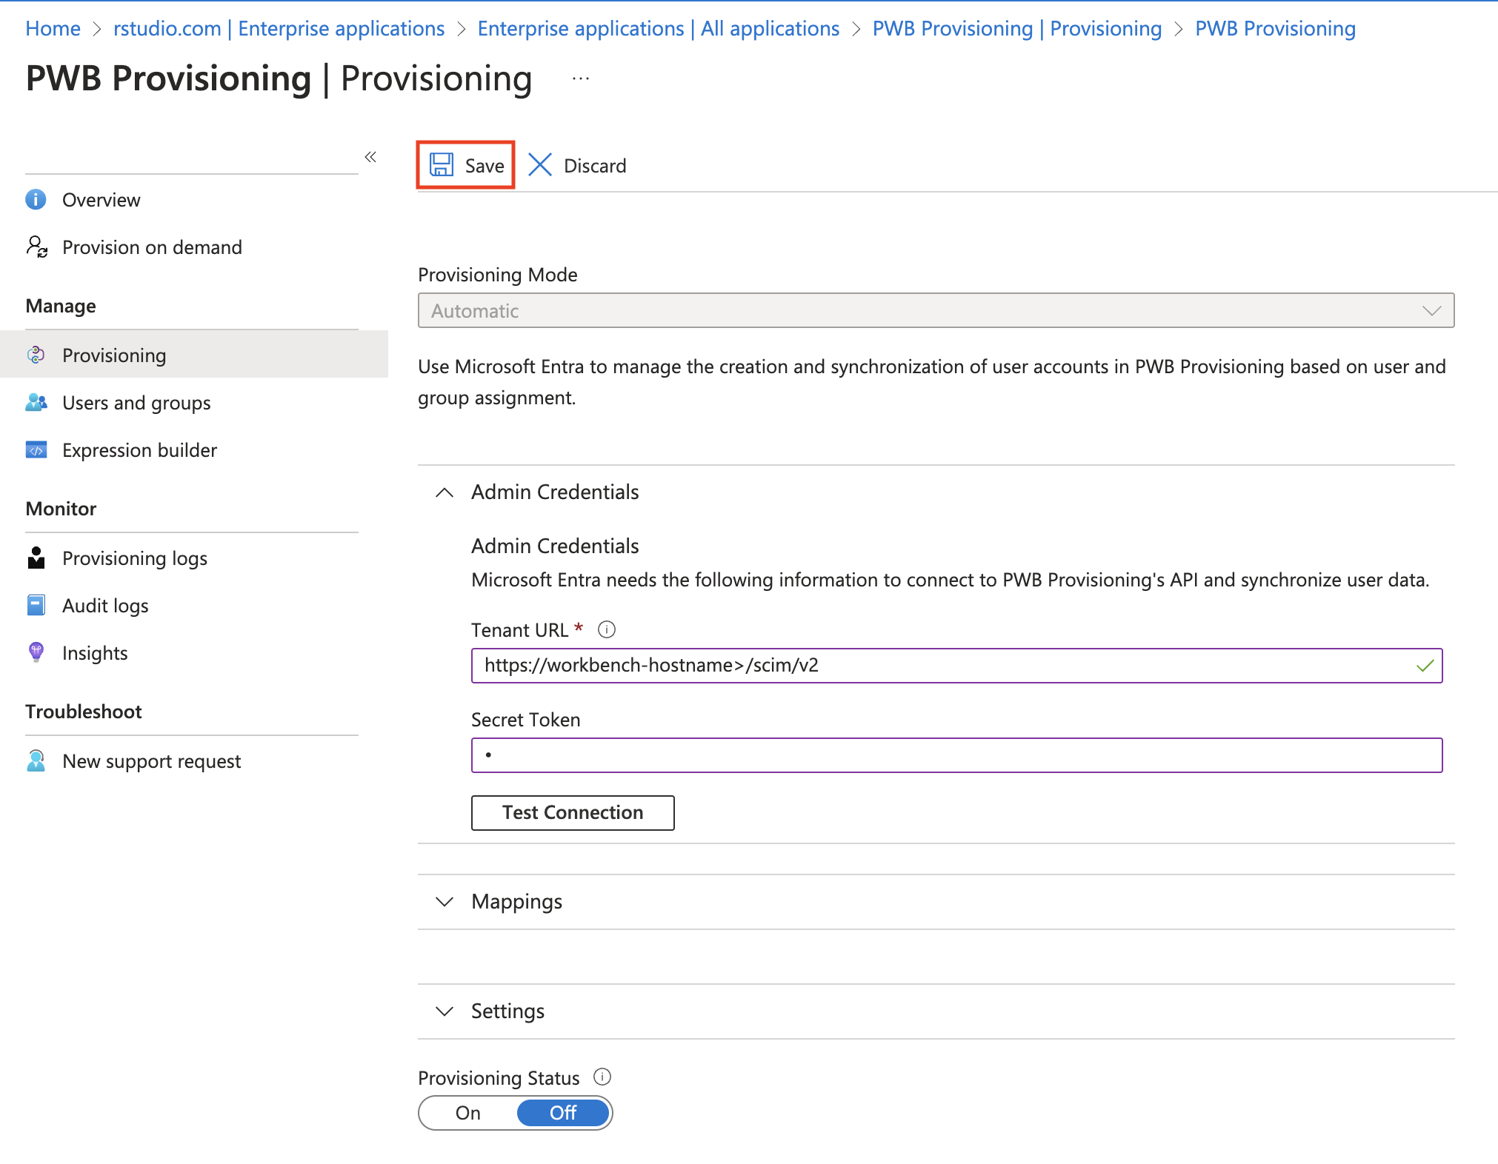Viewport: 1498px width, 1164px height.
Task: Click the Insights lightbulb icon
Action: click(x=36, y=652)
